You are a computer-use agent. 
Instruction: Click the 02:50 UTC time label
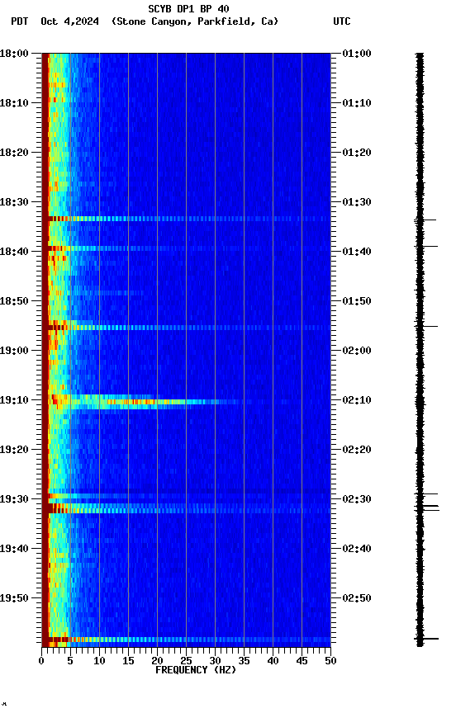point(357,598)
